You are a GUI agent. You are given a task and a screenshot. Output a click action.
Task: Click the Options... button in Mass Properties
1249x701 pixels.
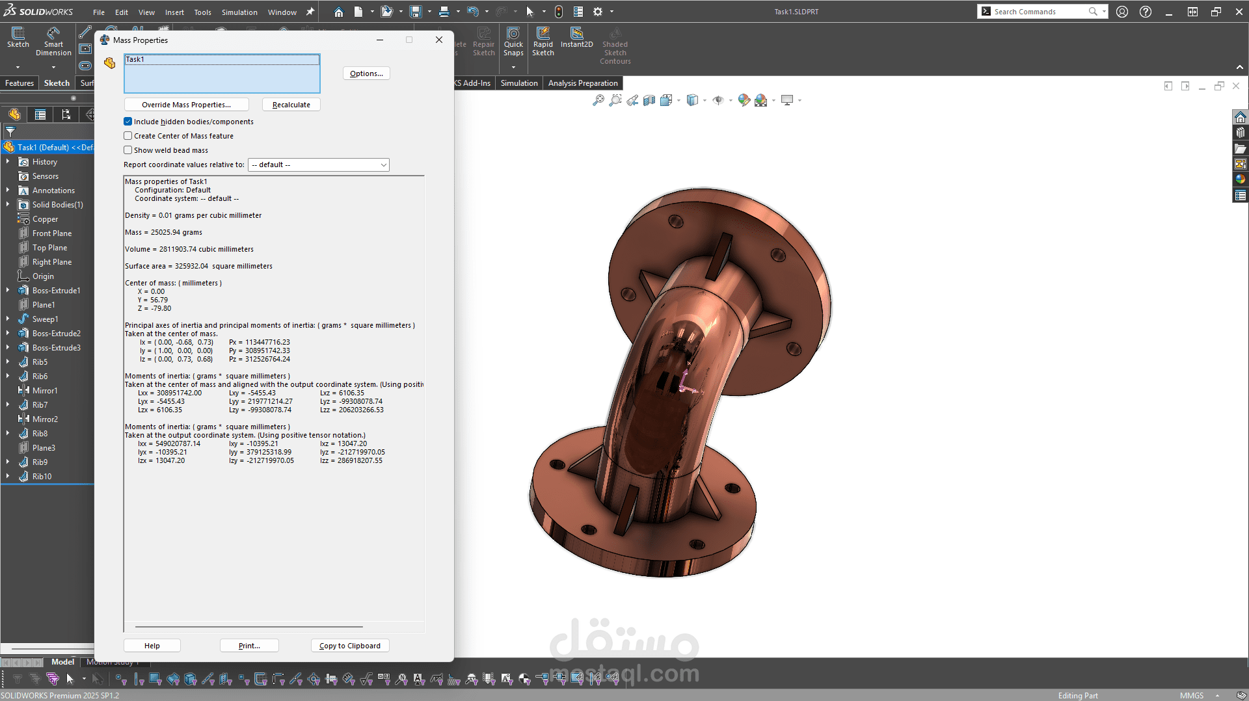pos(366,73)
